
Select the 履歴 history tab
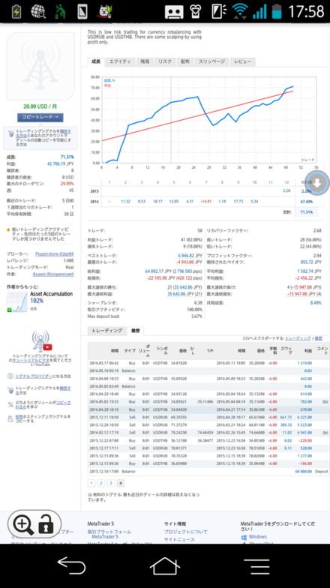coord(135,331)
